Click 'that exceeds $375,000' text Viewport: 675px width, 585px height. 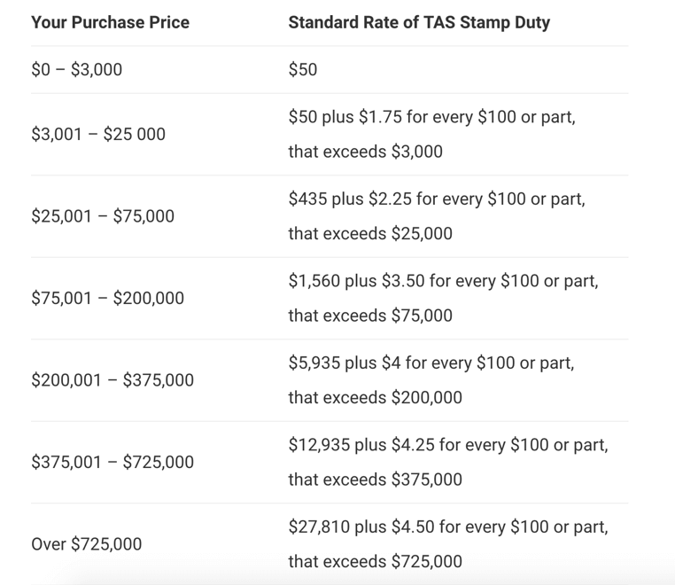pos(376,480)
